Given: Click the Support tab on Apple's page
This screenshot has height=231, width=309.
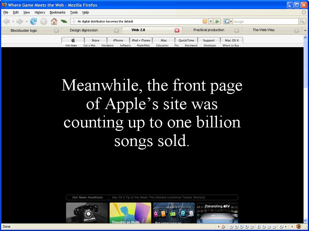Looking at the screenshot, I should click(209, 40).
